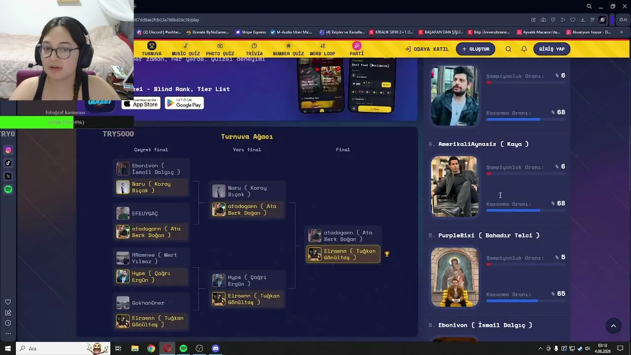Click the App Store download badge
Viewport: 631px width, 355px height.
point(141,103)
